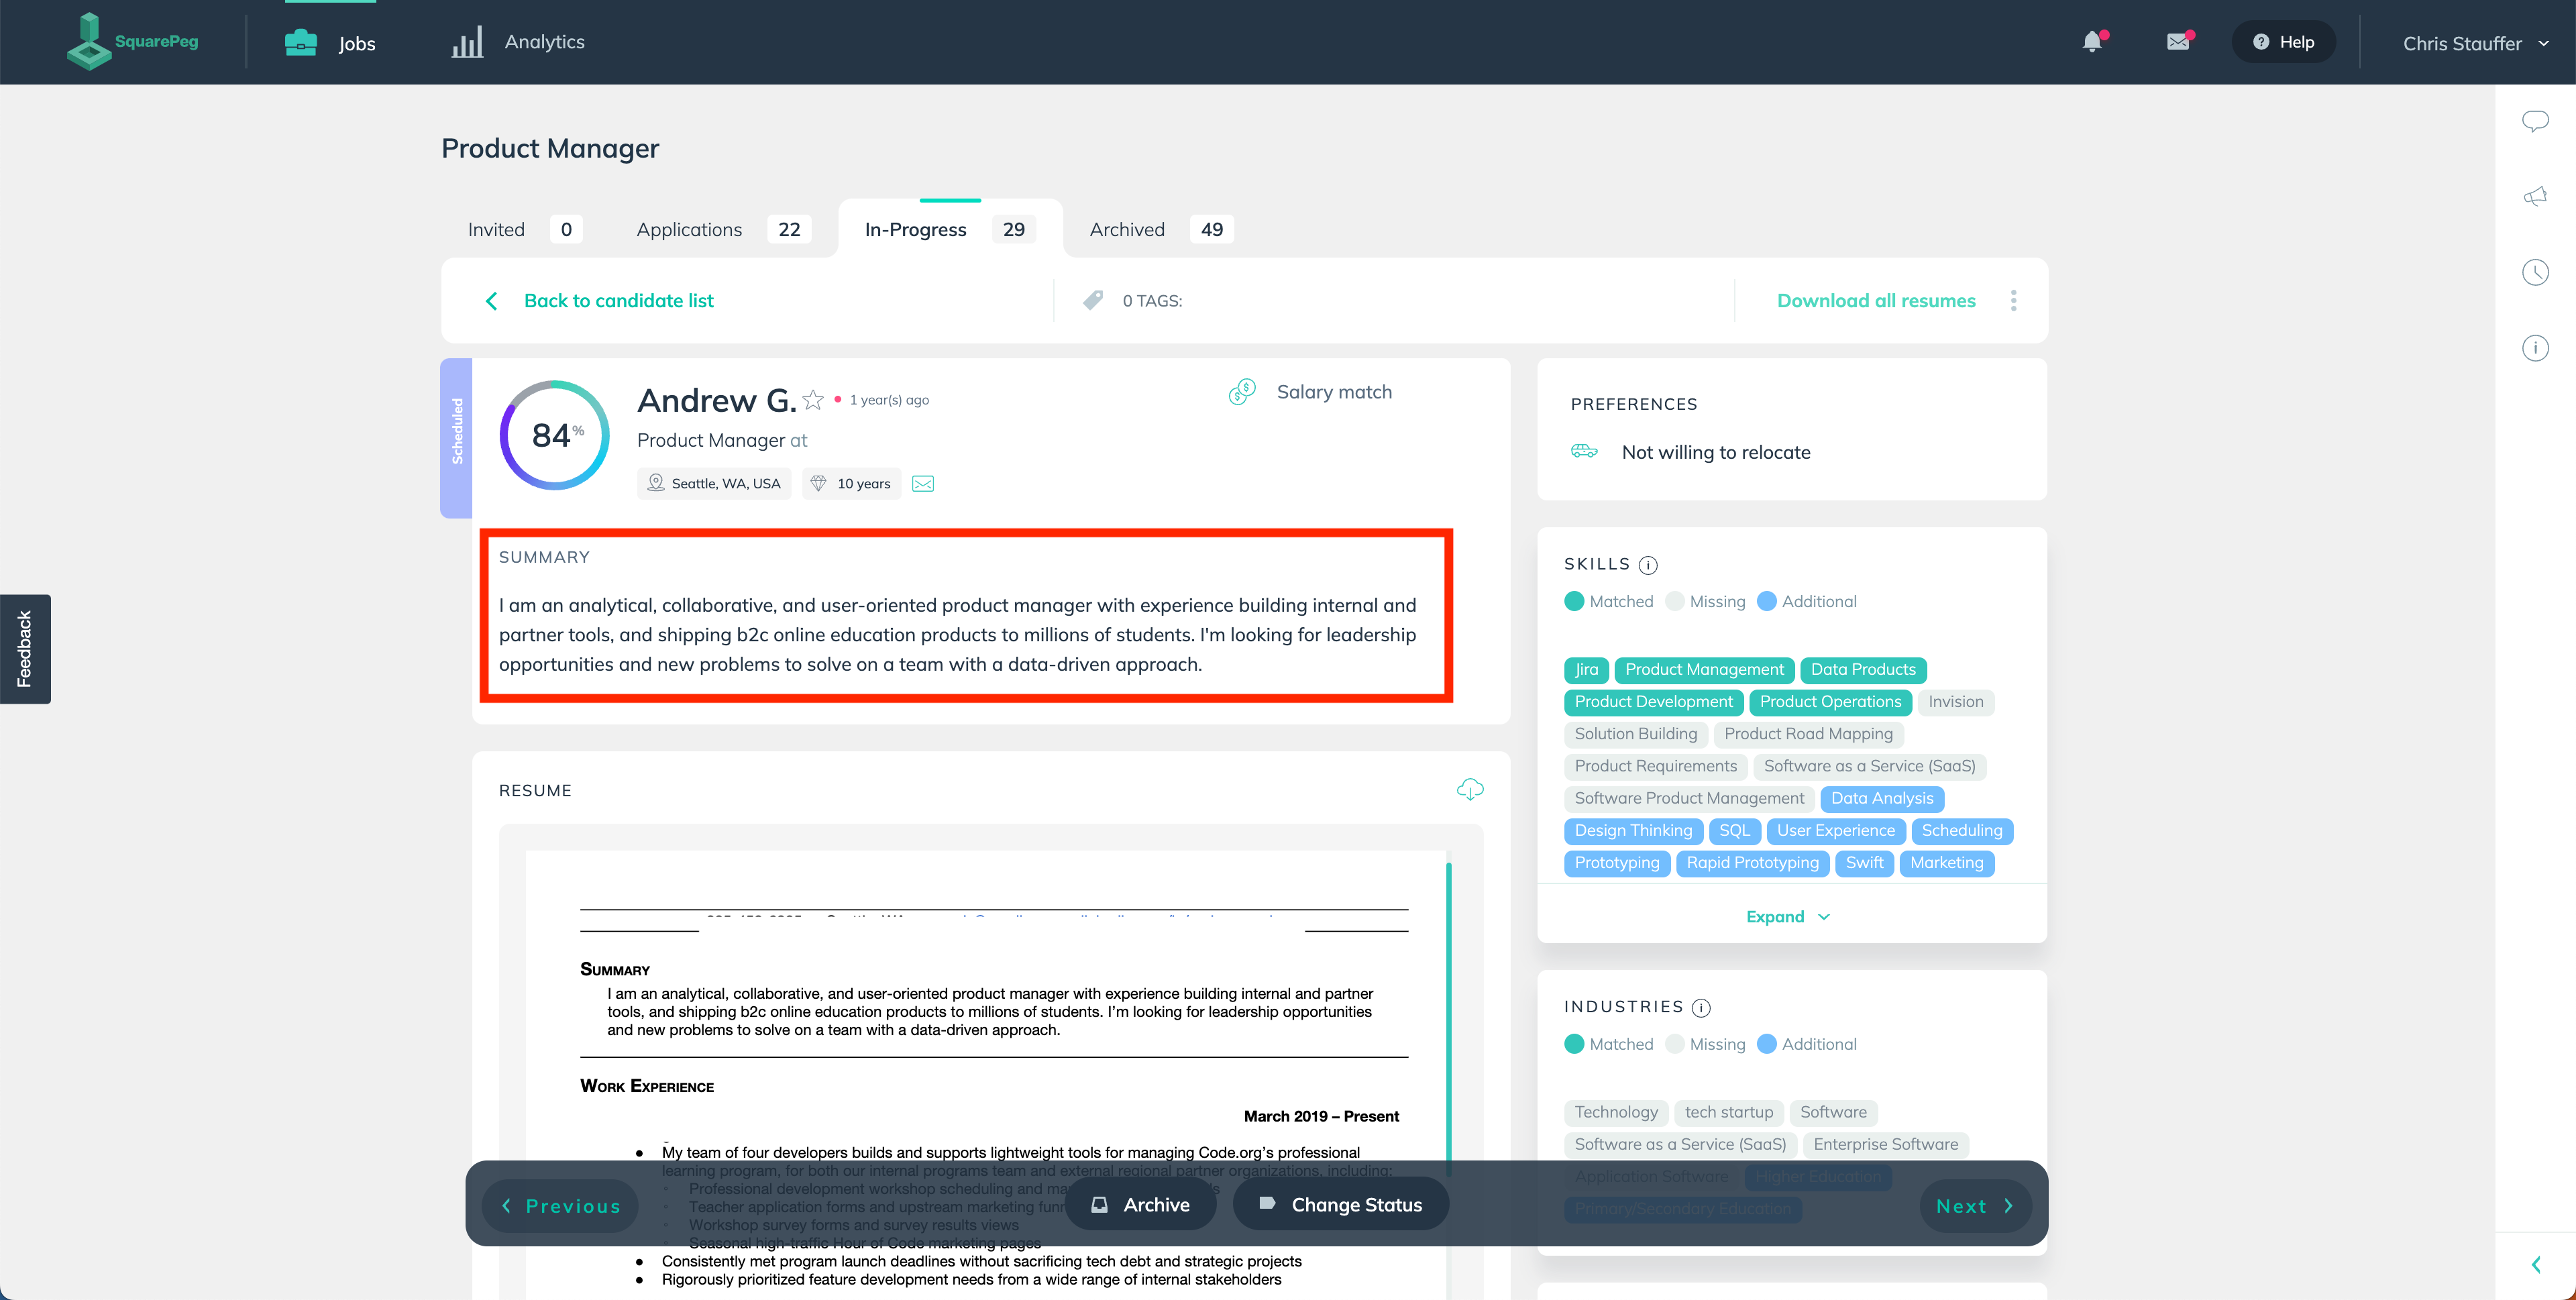The image size is (2576, 1300).
Task: Click the Scheduling skill tag
Action: click(x=1961, y=831)
